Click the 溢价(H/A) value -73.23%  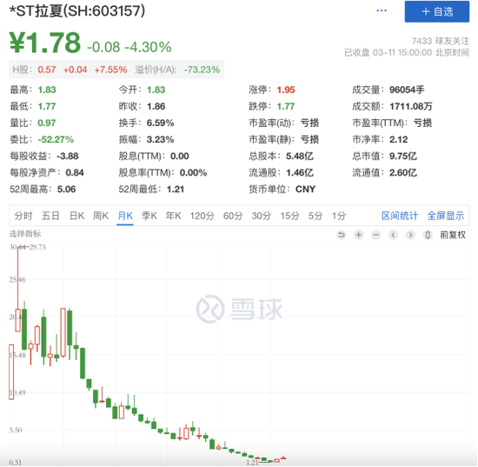(x=202, y=70)
